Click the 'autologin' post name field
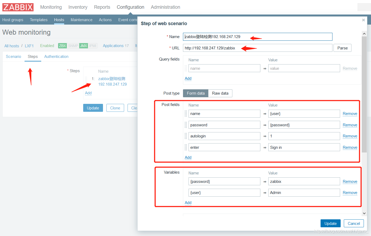Screen dimensions: 371x236 [x=224, y=136]
